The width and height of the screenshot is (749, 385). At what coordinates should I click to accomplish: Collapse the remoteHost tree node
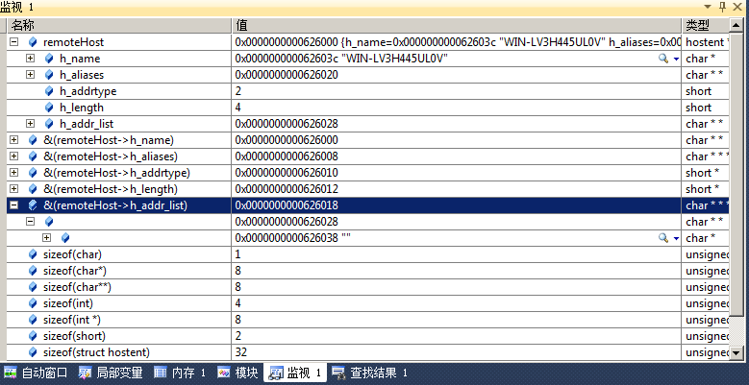[13, 42]
